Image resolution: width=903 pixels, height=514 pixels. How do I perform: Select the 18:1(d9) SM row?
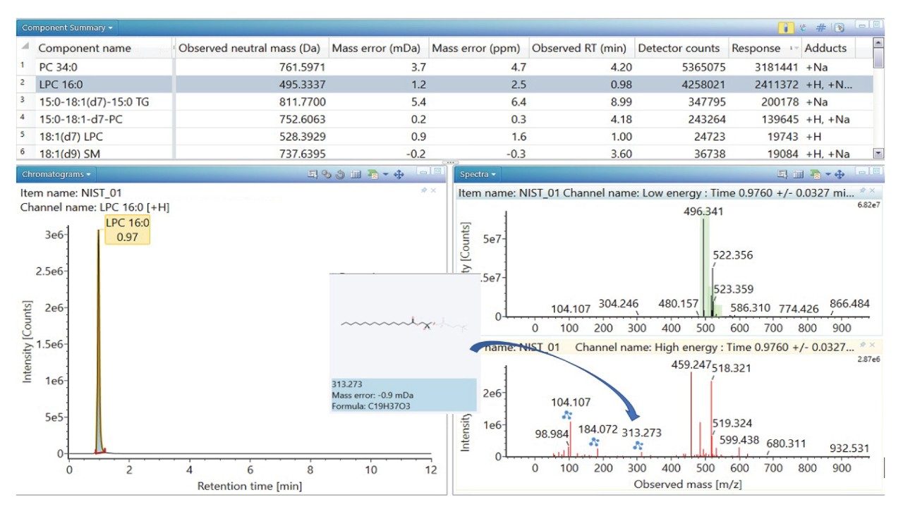click(x=444, y=153)
